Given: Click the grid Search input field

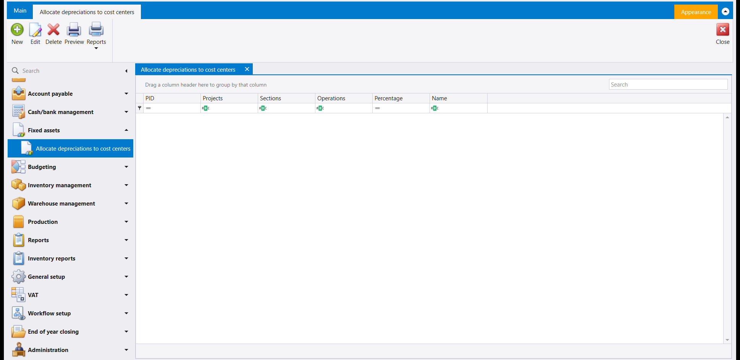Looking at the screenshot, I should pos(668,84).
